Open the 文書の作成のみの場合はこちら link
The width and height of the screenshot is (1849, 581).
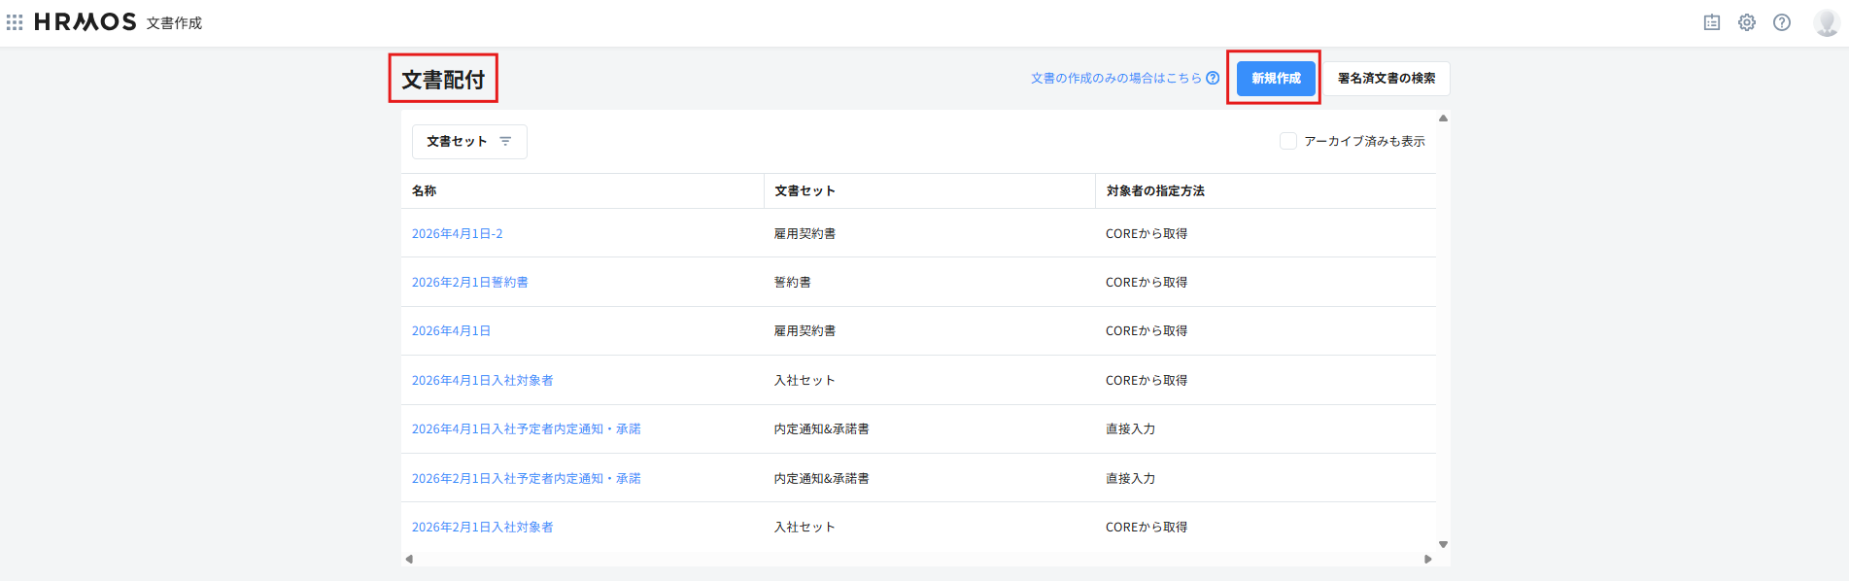pos(1115,79)
